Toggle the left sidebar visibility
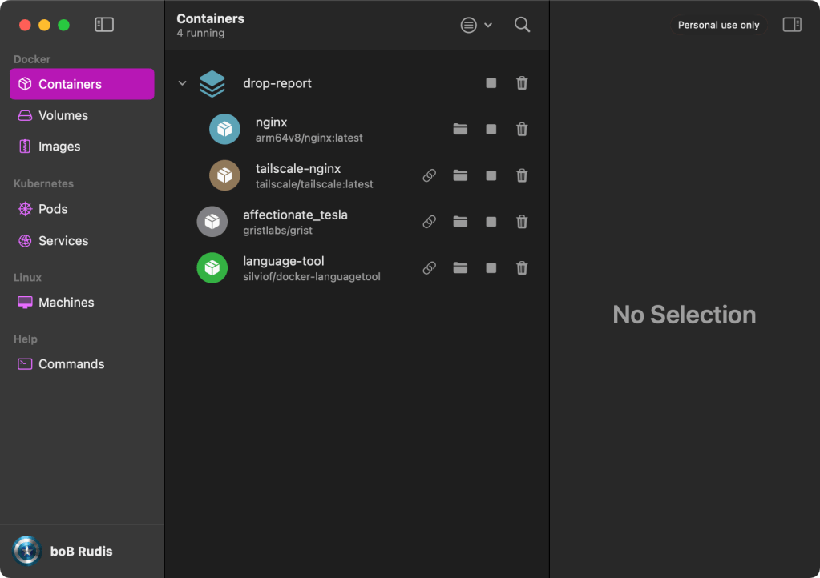Screen dimensions: 820x578 (x=104, y=25)
